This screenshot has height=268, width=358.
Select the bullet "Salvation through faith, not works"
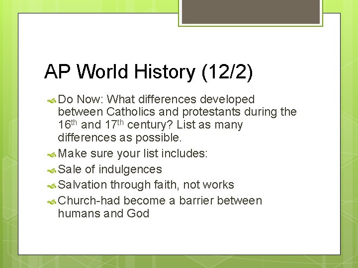tap(146, 185)
